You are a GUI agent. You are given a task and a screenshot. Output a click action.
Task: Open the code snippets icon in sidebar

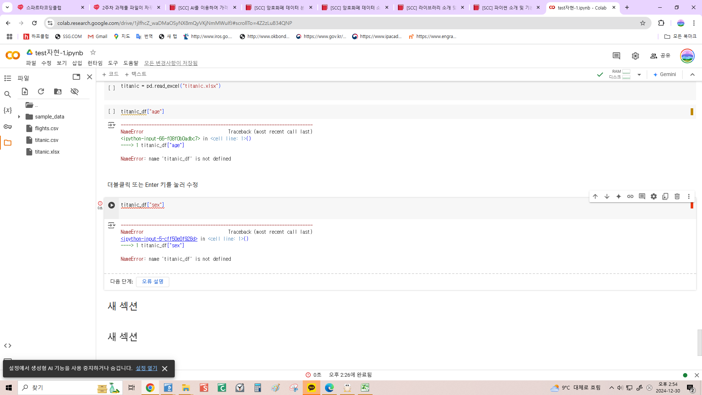8,346
